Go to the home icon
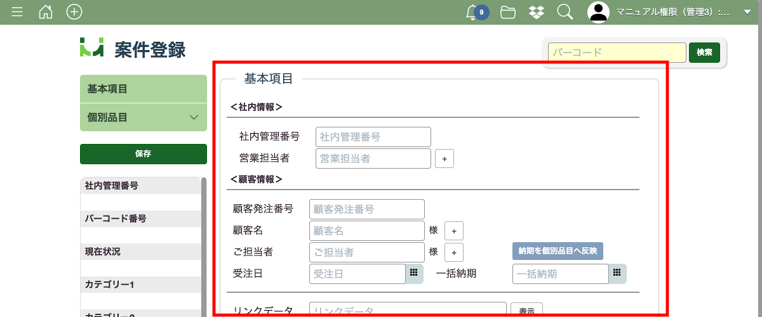 46,12
